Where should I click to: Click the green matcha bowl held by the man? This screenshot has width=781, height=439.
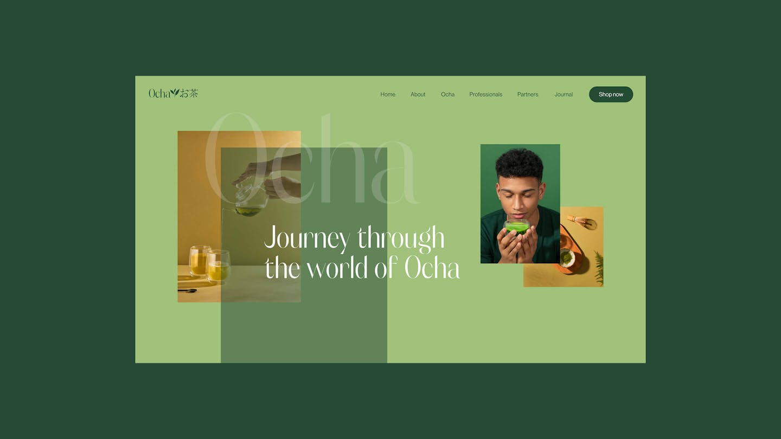pos(517,227)
